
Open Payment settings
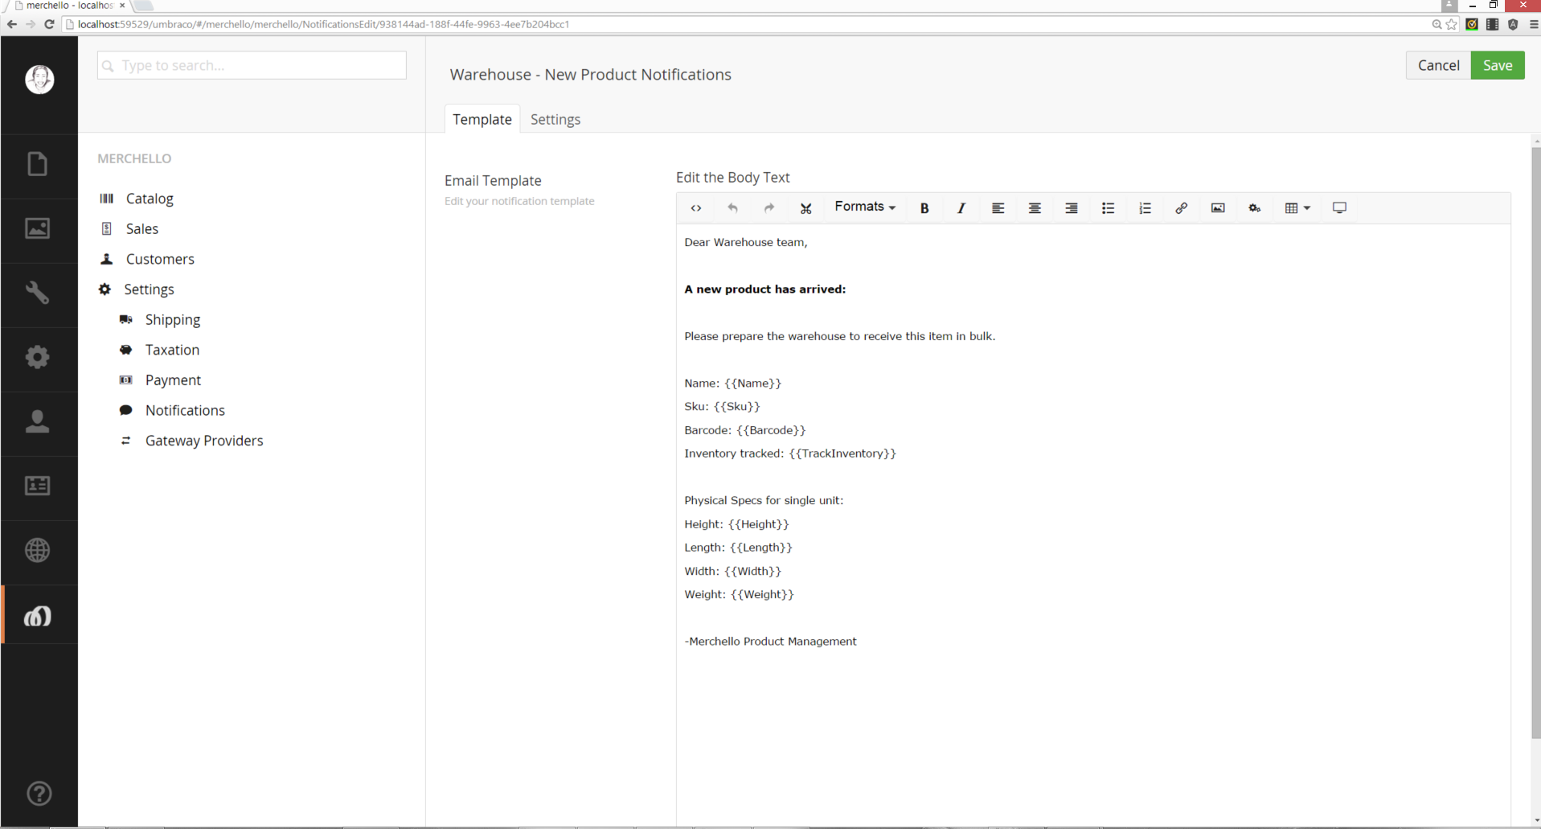click(173, 380)
